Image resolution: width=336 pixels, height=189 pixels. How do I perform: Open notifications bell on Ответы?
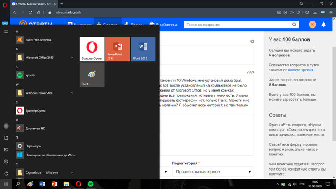323,24
